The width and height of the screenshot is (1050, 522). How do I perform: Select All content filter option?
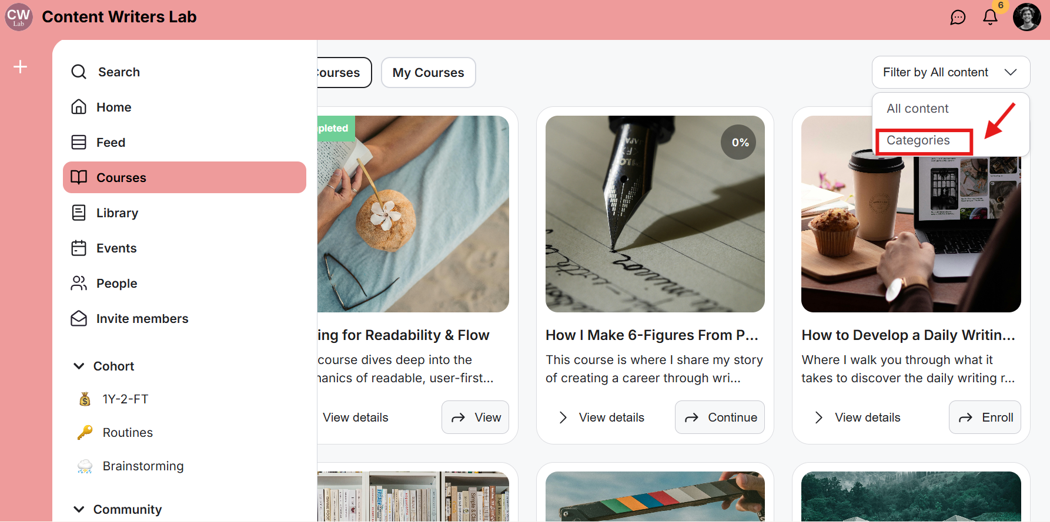click(917, 109)
